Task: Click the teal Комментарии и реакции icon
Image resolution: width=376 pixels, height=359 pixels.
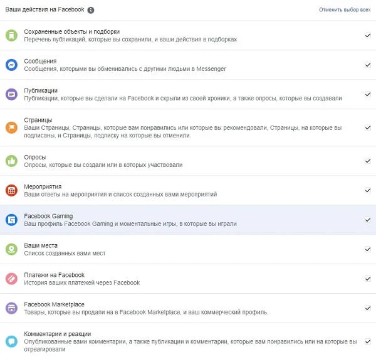Action: tap(11, 341)
